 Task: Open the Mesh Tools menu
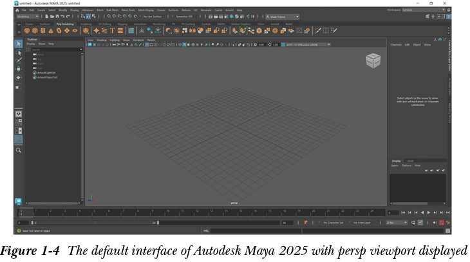point(127,10)
